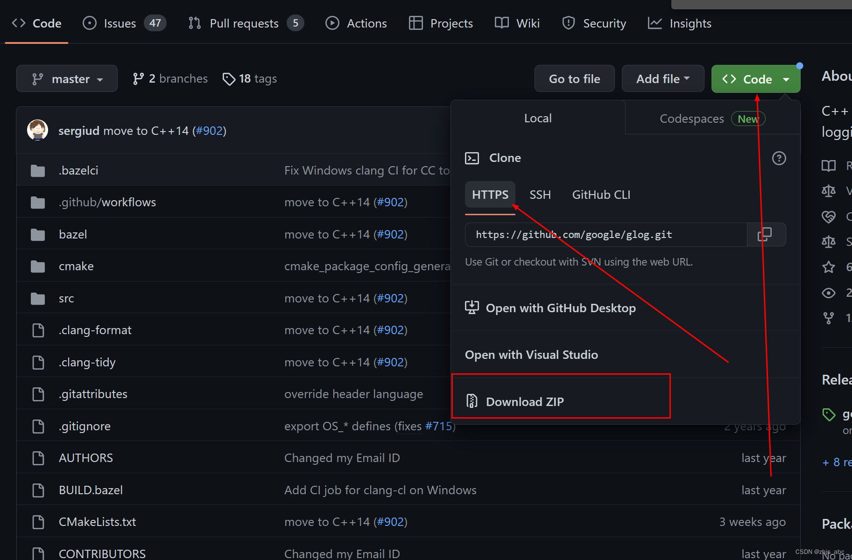Screen dimensions: 852x560
Task: Copy the HTTPS clone URL with the copy icon
Action: [765, 234]
